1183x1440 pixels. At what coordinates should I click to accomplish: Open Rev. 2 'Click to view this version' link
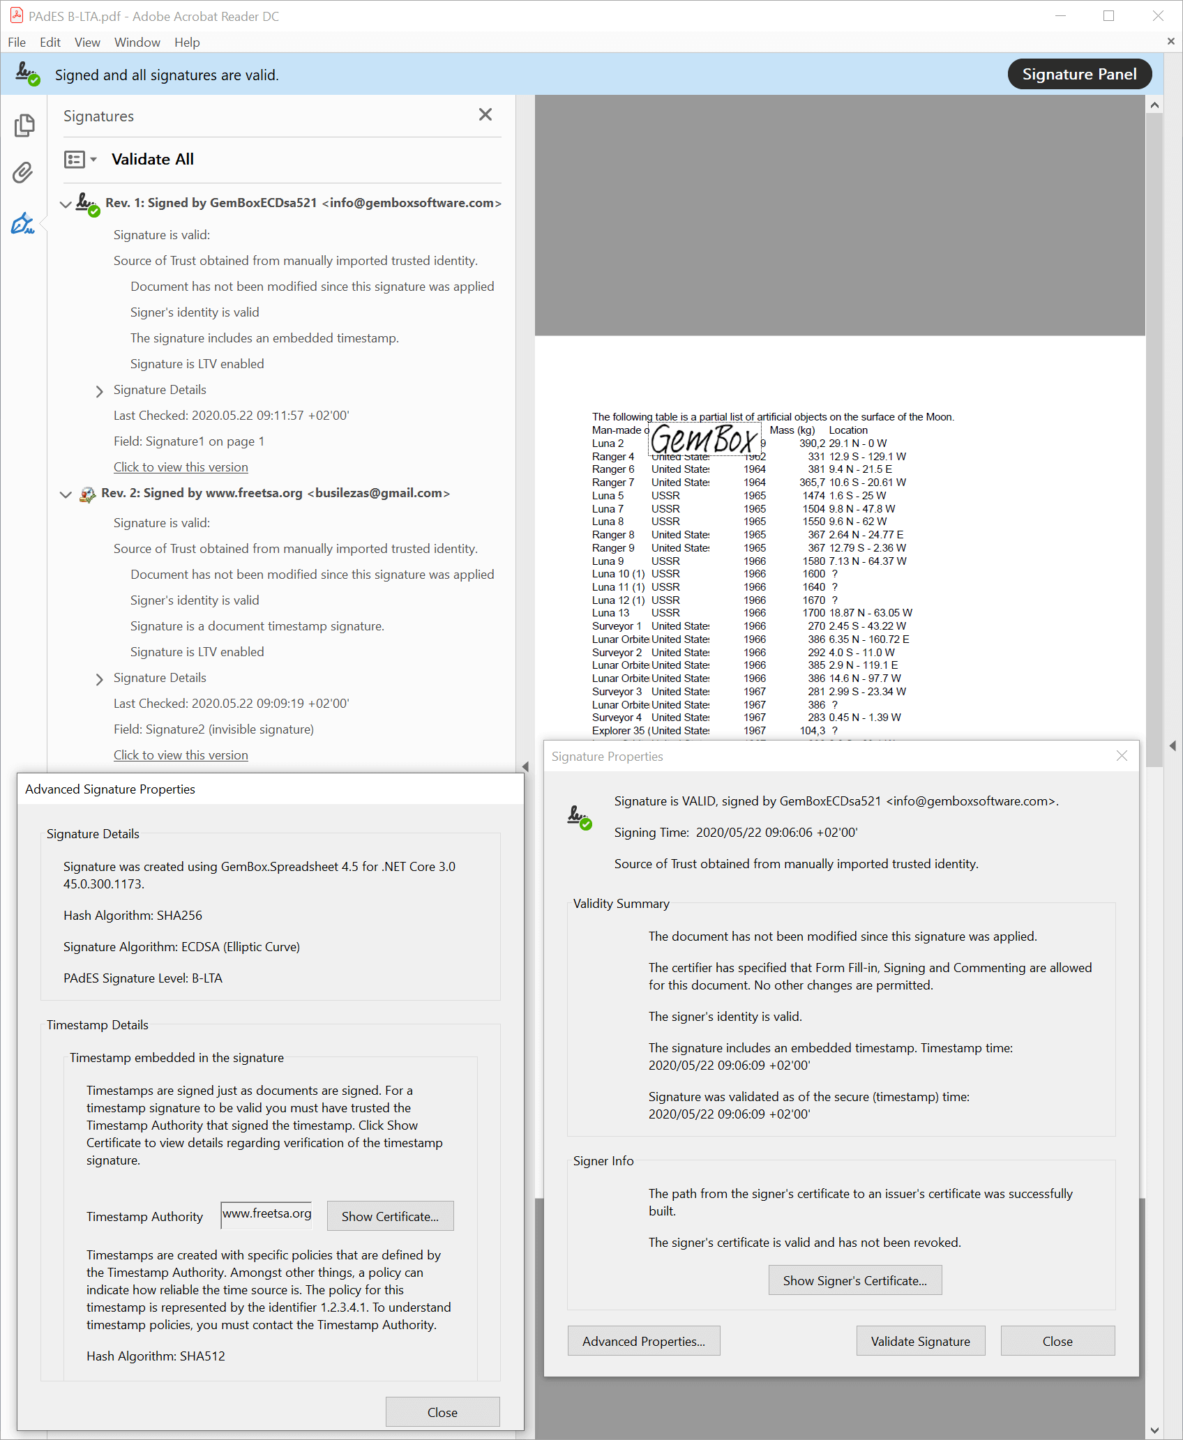(x=181, y=755)
